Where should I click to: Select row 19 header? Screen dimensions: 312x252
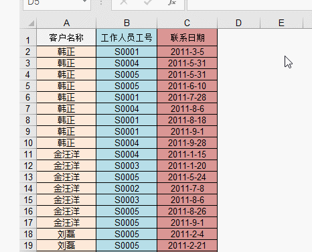pos(28,245)
